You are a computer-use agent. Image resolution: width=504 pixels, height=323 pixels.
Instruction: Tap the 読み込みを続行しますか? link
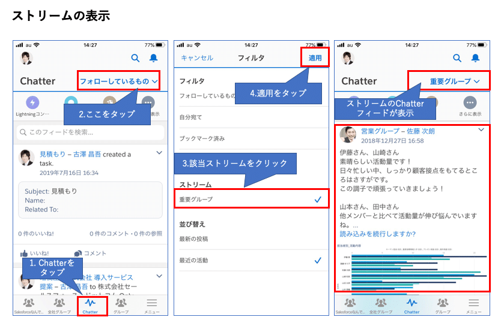[x=378, y=234]
